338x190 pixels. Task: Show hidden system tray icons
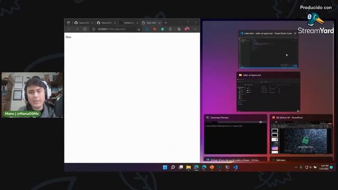pos(296,167)
